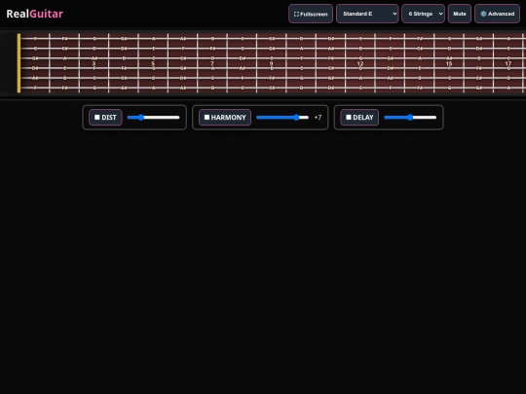The height and width of the screenshot is (394, 526).
Task: Play A# at fret 6 on bottom string
Action: coord(183,89)
